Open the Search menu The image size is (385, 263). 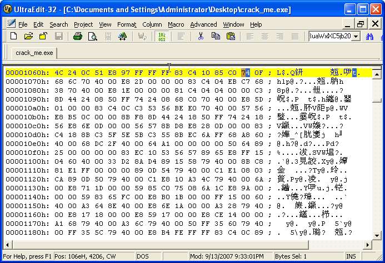pos(59,24)
